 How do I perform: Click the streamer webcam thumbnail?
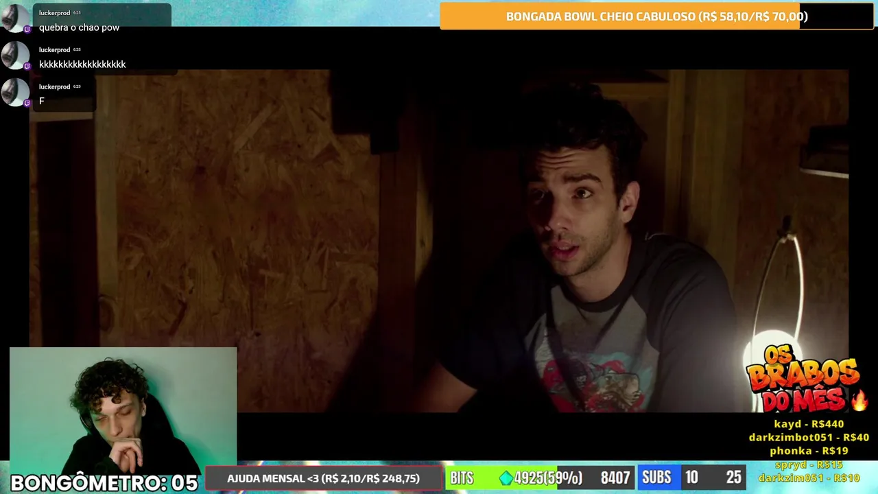pyautogui.click(x=123, y=410)
